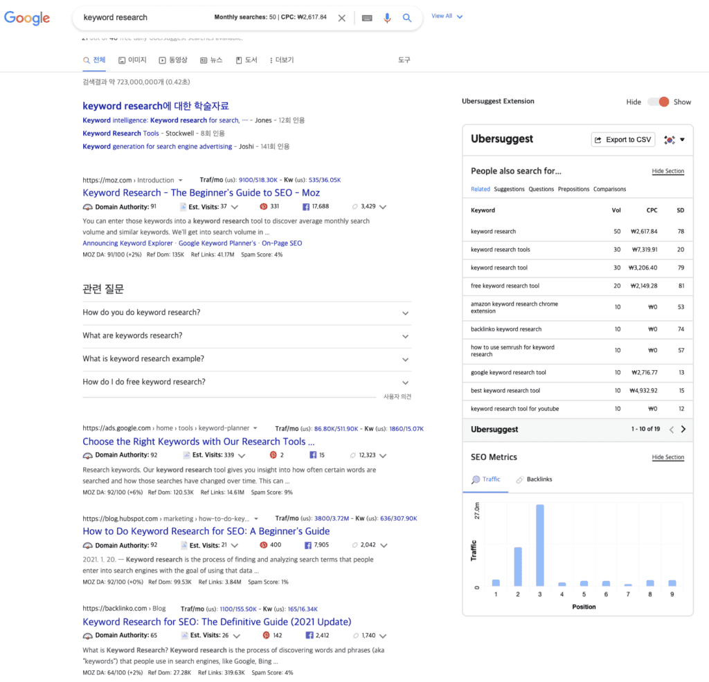The height and width of the screenshot is (682, 709).
Task: Click the blue search magnifier icon
Action: pos(407,18)
